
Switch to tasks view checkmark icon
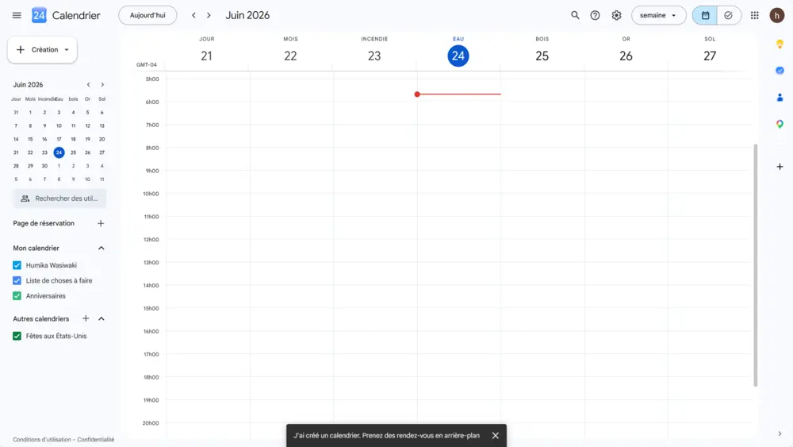coord(728,15)
